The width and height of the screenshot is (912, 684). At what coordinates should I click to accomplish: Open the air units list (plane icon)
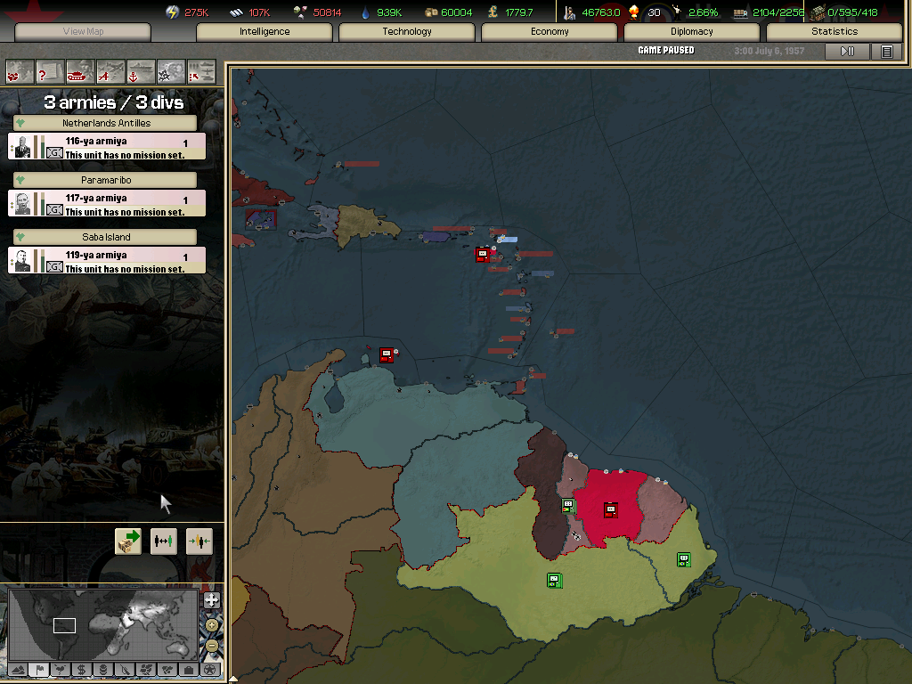110,71
